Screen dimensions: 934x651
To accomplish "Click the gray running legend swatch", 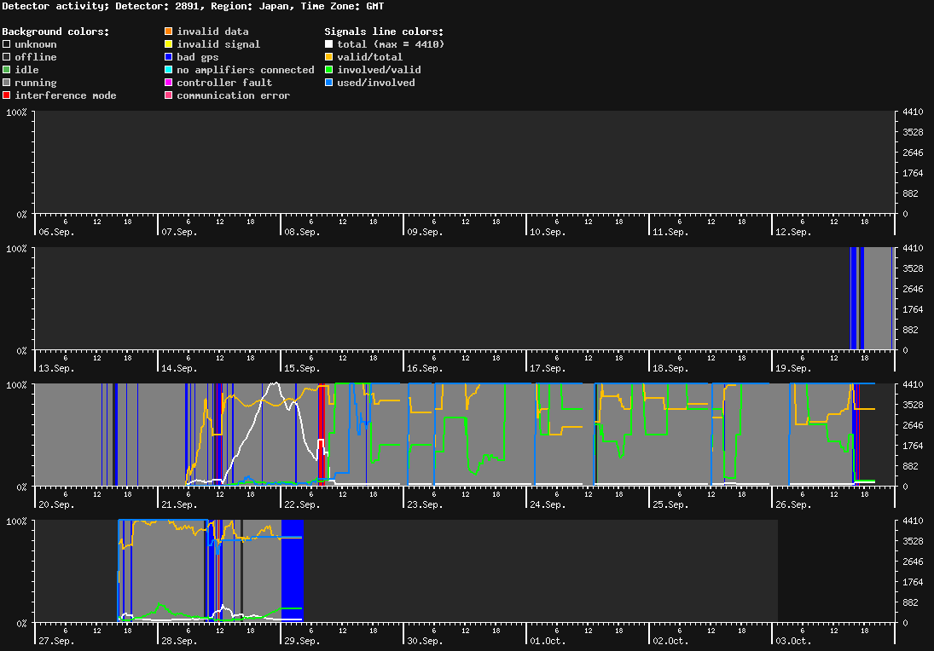I will 7,83.
